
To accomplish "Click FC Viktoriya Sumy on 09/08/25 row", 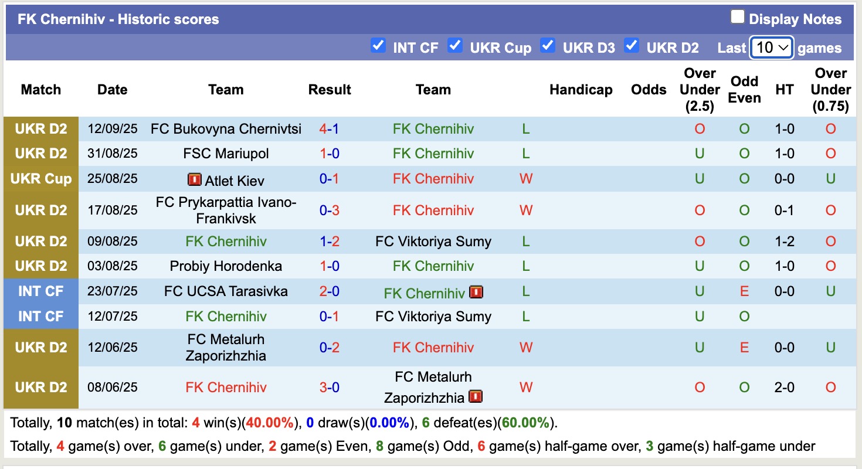I will [x=433, y=242].
